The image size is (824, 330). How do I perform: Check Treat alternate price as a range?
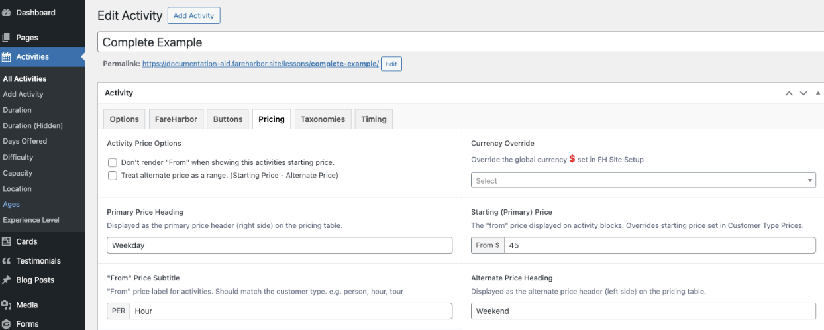tap(113, 176)
